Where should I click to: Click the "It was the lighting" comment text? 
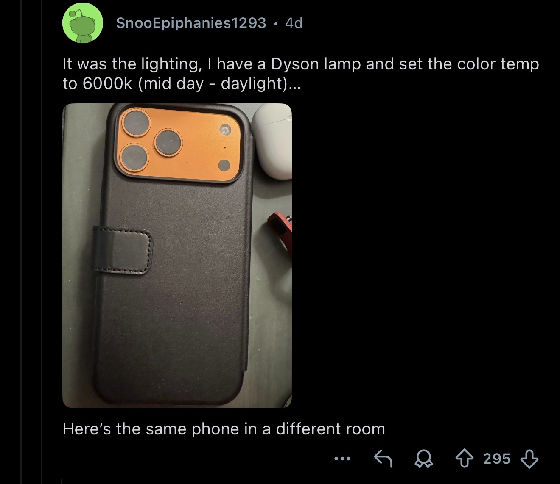(x=301, y=74)
